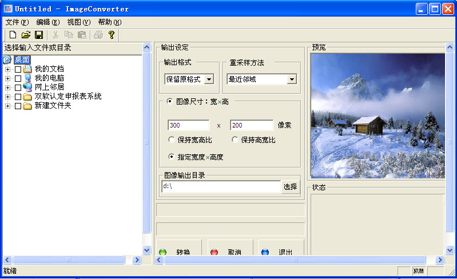This screenshot has width=457, height=279.
Task: Select the 保持高宽比 radio button
Action: tap(235, 139)
